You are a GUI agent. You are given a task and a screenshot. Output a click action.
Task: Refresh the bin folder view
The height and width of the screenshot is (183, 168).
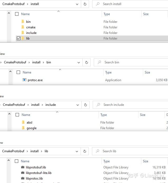[86, 62]
